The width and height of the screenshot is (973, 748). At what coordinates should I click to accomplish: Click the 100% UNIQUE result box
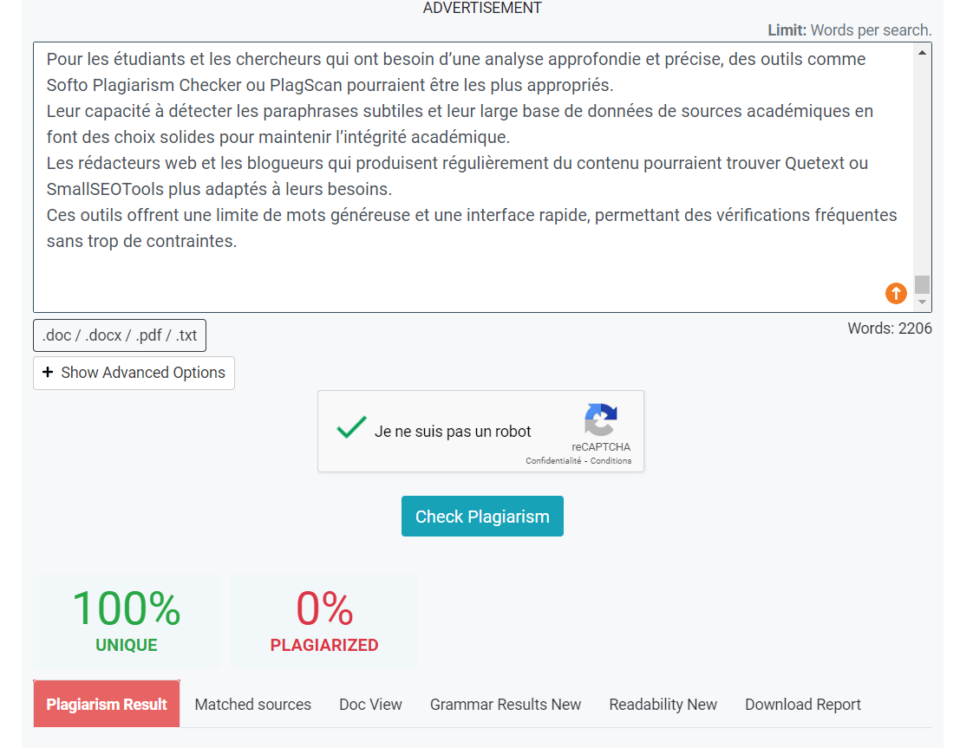[x=127, y=621]
